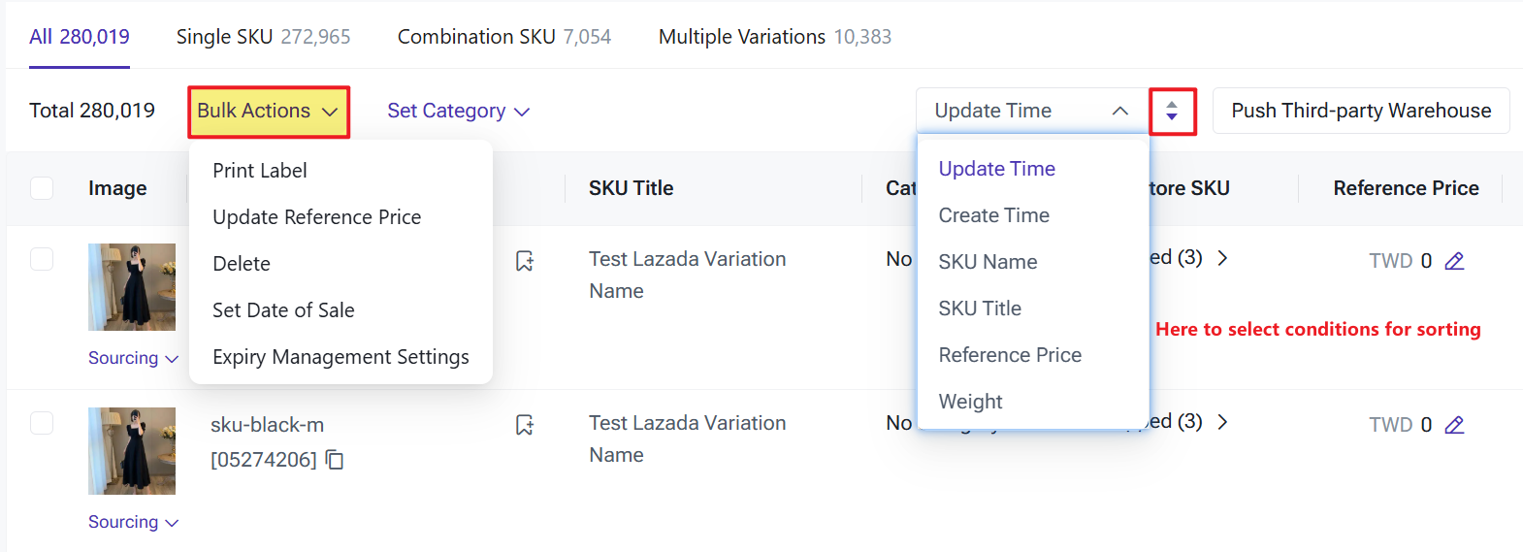
Task: Open the Bulk Actions dropdown
Action: [268, 112]
